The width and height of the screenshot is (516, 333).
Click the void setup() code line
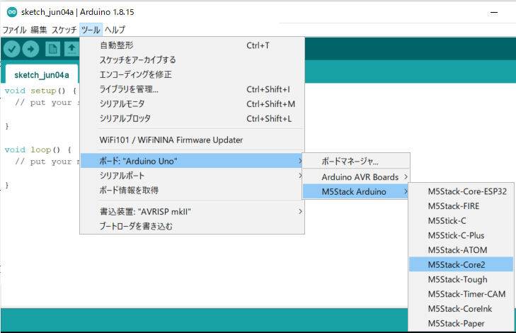[x=41, y=91]
